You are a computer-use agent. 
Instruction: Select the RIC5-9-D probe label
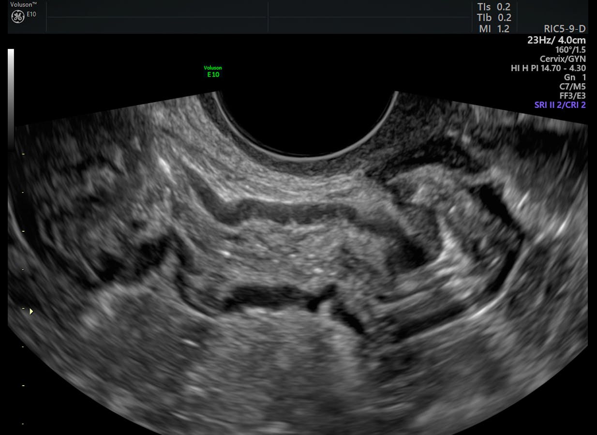point(565,29)
